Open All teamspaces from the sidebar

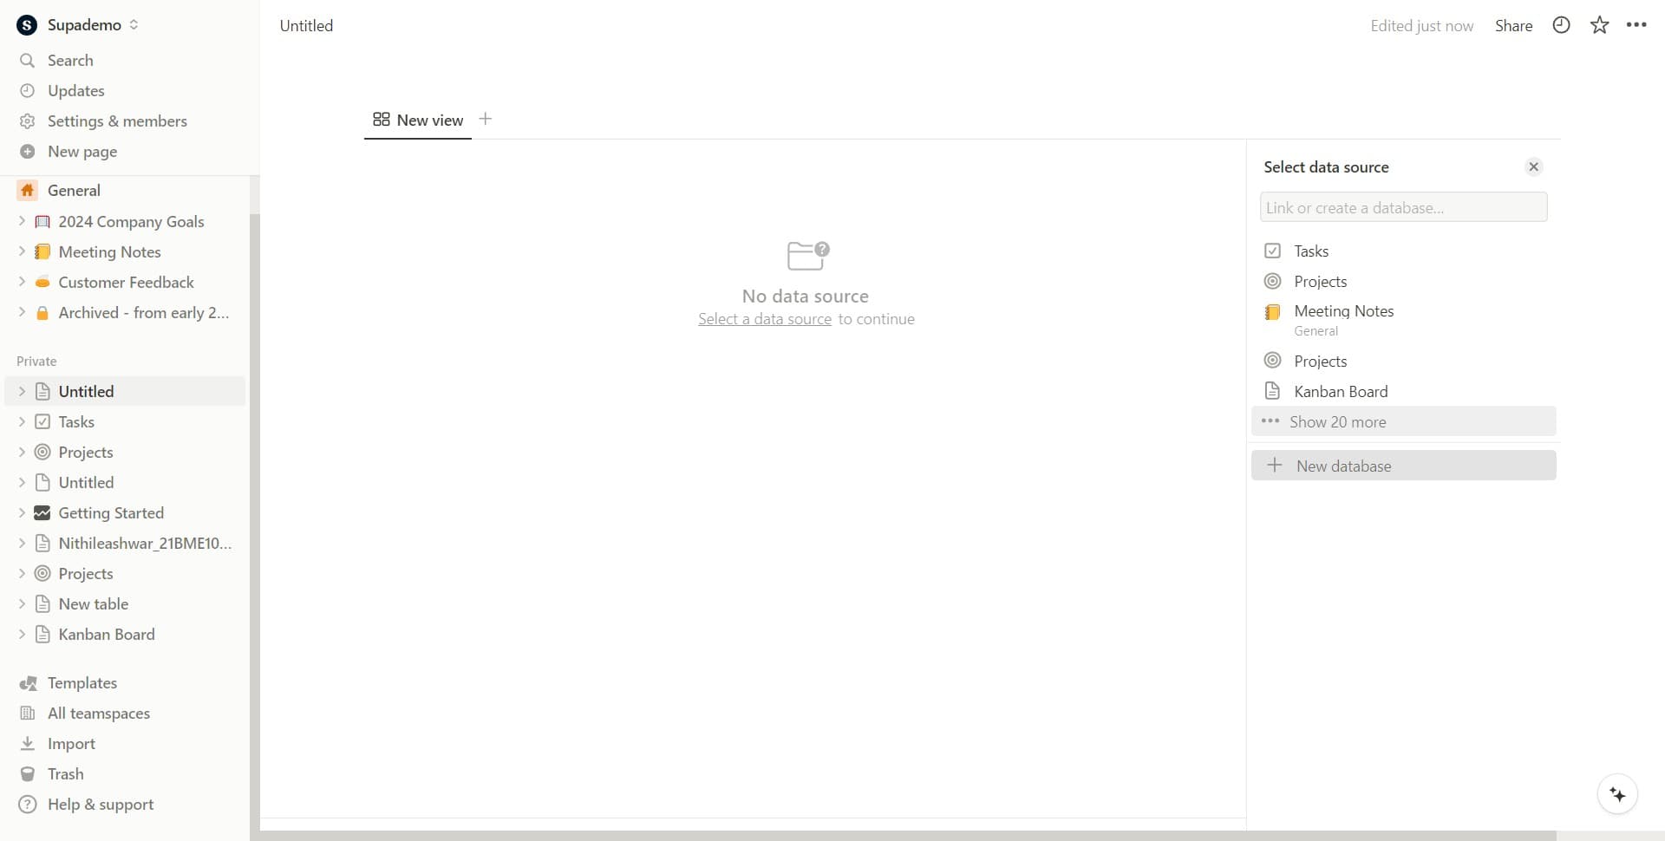click(x=98, y=713)
